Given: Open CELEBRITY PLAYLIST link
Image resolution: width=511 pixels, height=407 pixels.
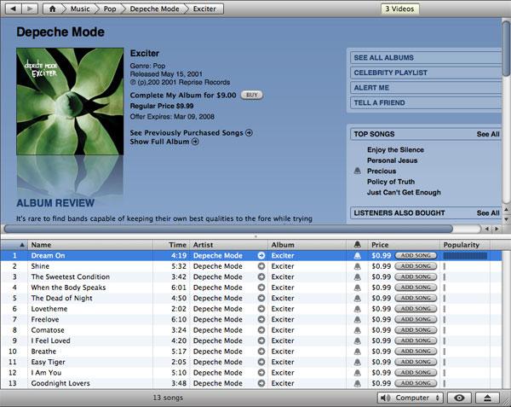Looking at the screenshot, I should (x=426, y=73).
